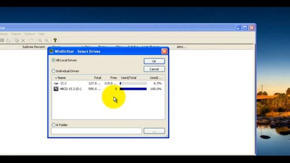Cancel the Select Drives dialog
Screen dimensions: 290x163
pyautogui.click(x=154, y=69)
